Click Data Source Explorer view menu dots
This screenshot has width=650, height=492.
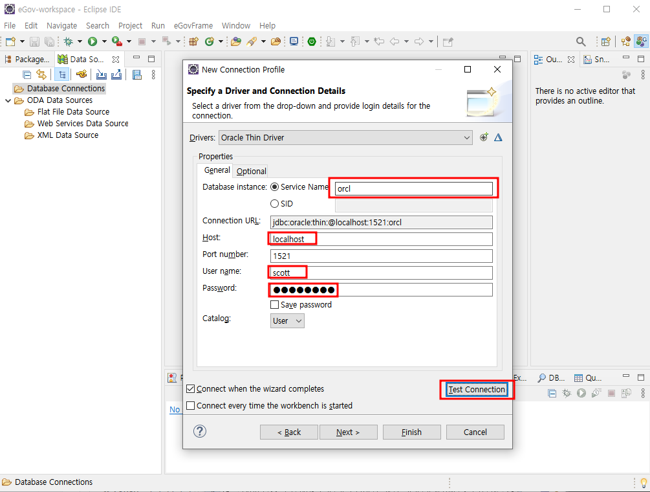153,74
